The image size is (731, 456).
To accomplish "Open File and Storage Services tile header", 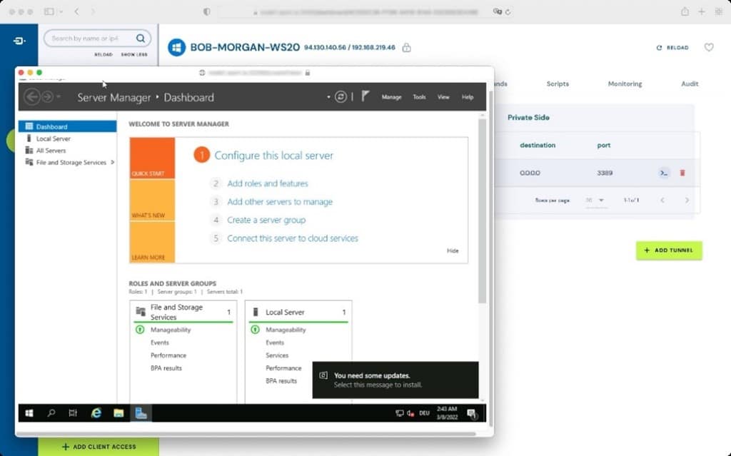I will 183,312.
